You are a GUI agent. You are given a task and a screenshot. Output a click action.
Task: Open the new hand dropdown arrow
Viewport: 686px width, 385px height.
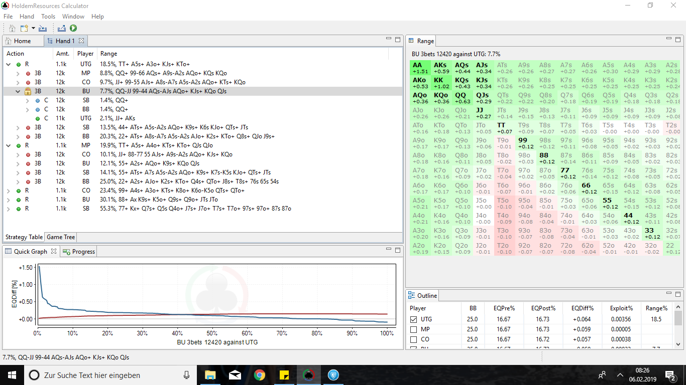pos(33,29)
